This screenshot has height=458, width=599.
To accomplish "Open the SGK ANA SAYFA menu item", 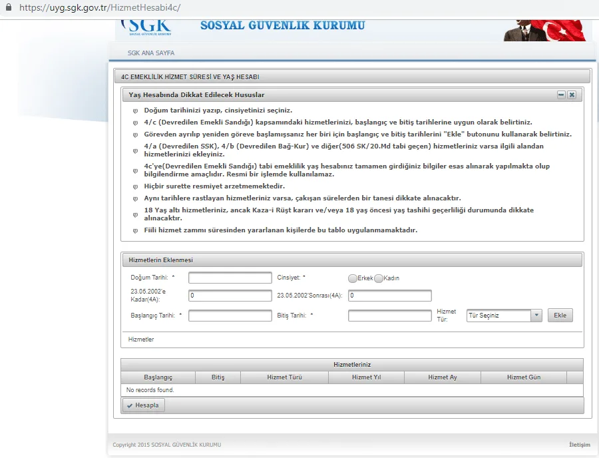I will [151, 53].
